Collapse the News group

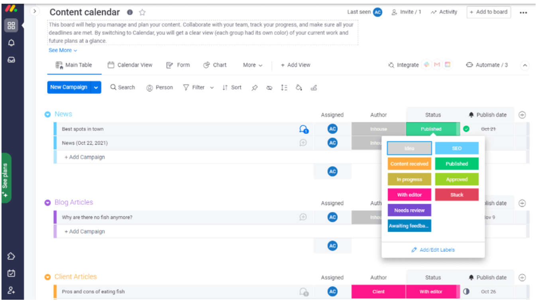click(47, 114)
